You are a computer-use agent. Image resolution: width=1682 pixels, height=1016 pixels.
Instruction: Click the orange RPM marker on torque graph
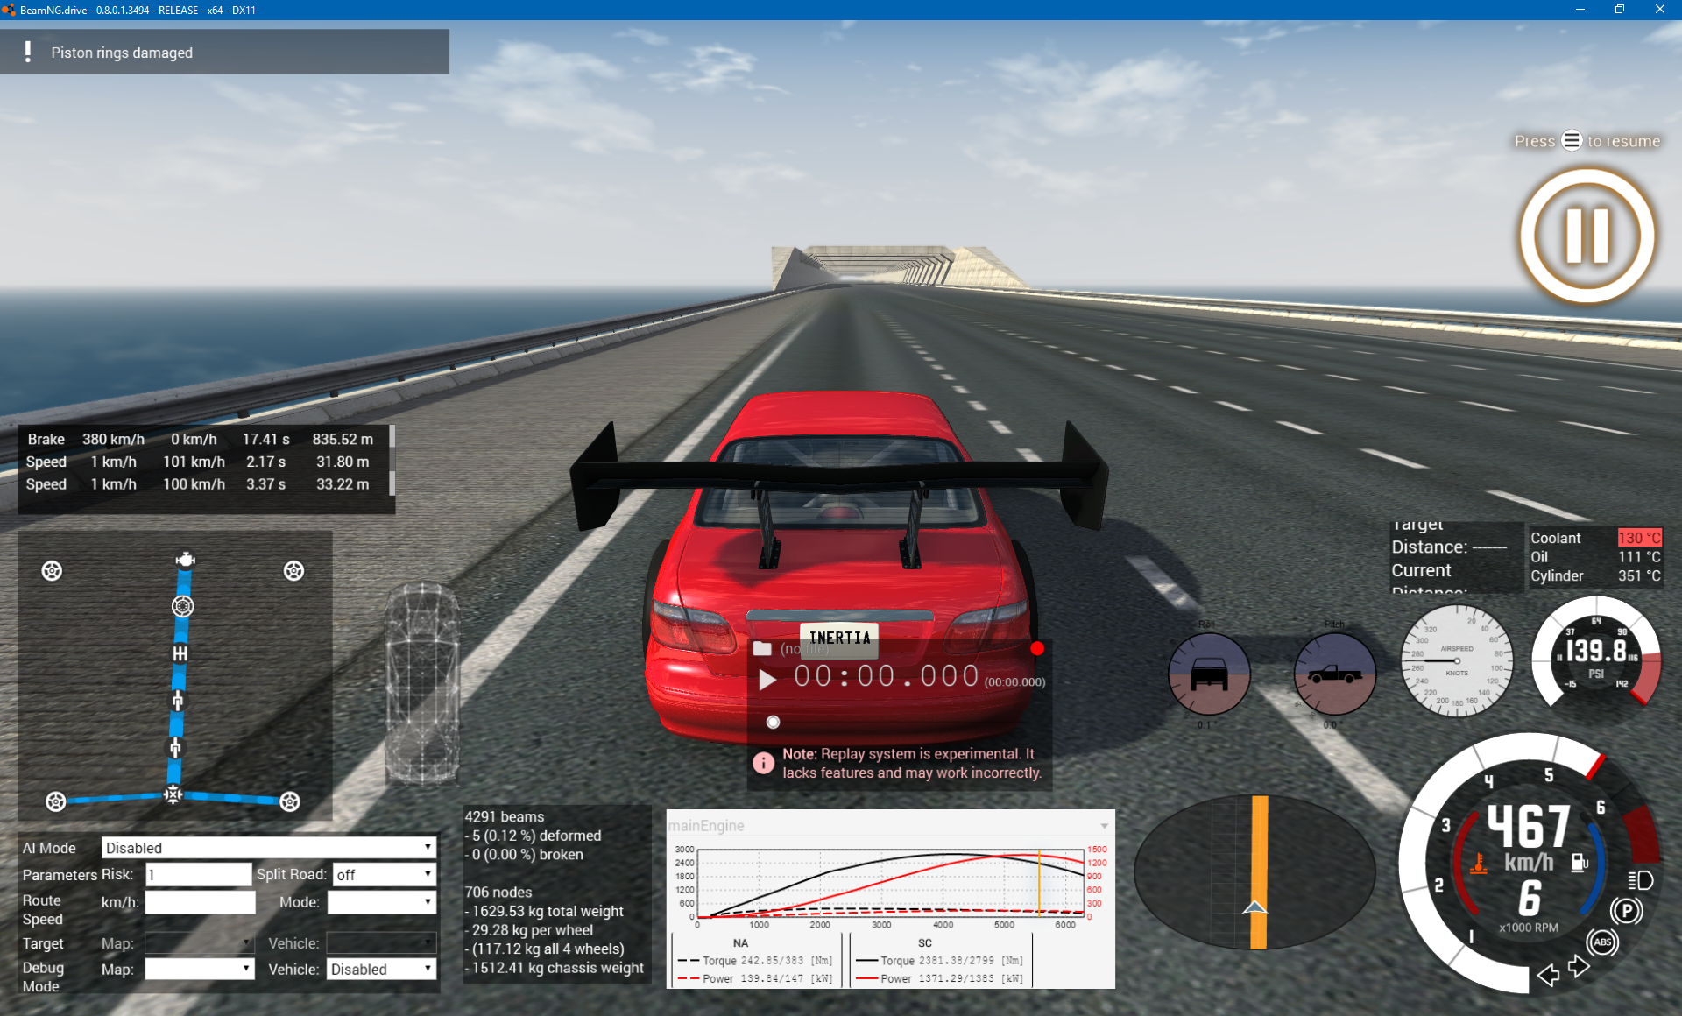1039,883
